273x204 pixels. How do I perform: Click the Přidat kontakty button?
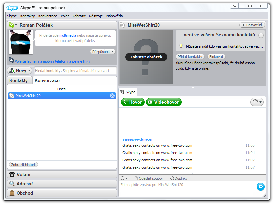pos(190,57)
